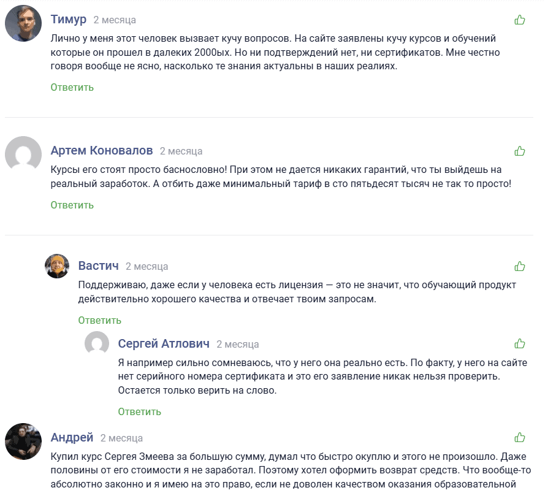Click Сергей Атлович's grey avatar

tap(97, 343)
